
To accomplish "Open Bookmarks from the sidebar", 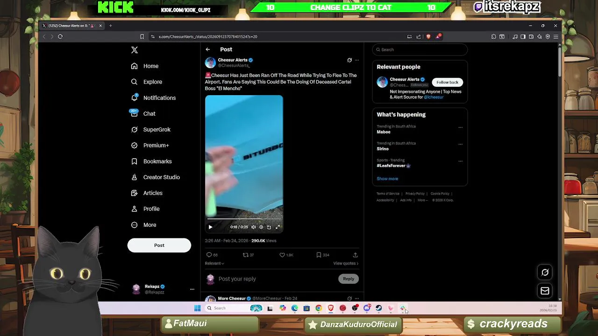I will click(x=151, y=161).
